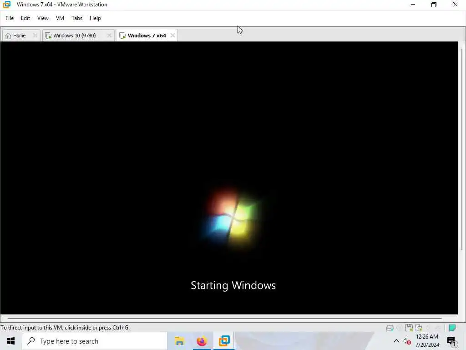Select the Windows 7 x64 tab

tap(147, 36)
